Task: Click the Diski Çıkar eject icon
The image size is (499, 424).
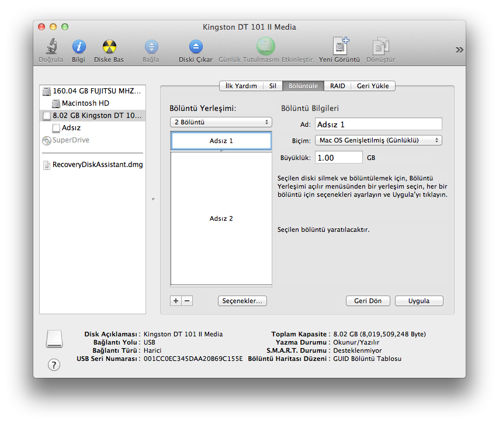Action: coord(195,47)
